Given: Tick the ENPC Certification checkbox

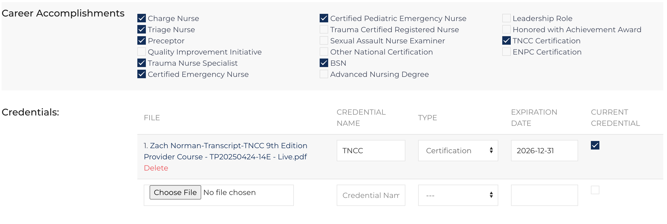Looking at the screenshot, I should pyautogui.click(x=506, y=52).
